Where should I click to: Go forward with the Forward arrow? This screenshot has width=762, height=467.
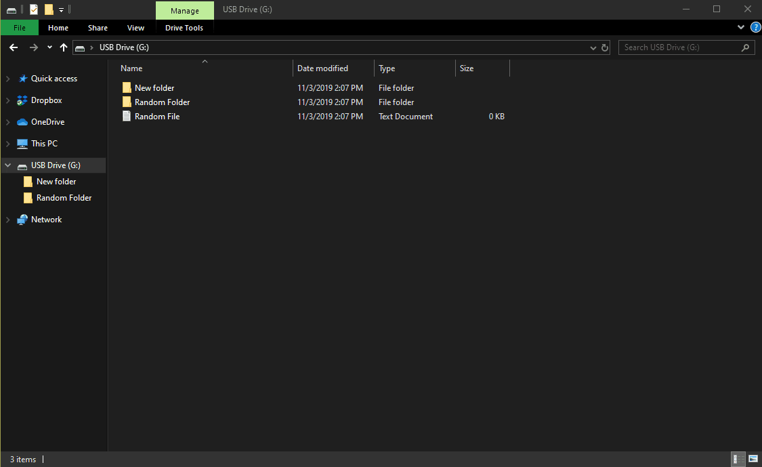coord(34,47)
